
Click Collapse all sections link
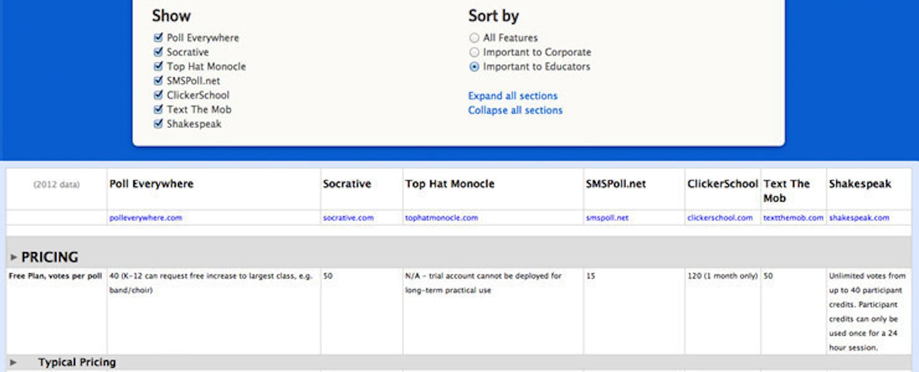[515, 110]
